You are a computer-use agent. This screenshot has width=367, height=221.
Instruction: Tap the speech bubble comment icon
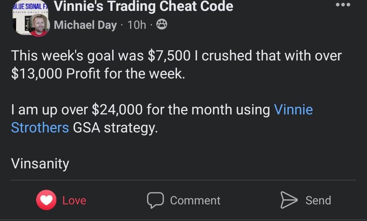[155, 200]
